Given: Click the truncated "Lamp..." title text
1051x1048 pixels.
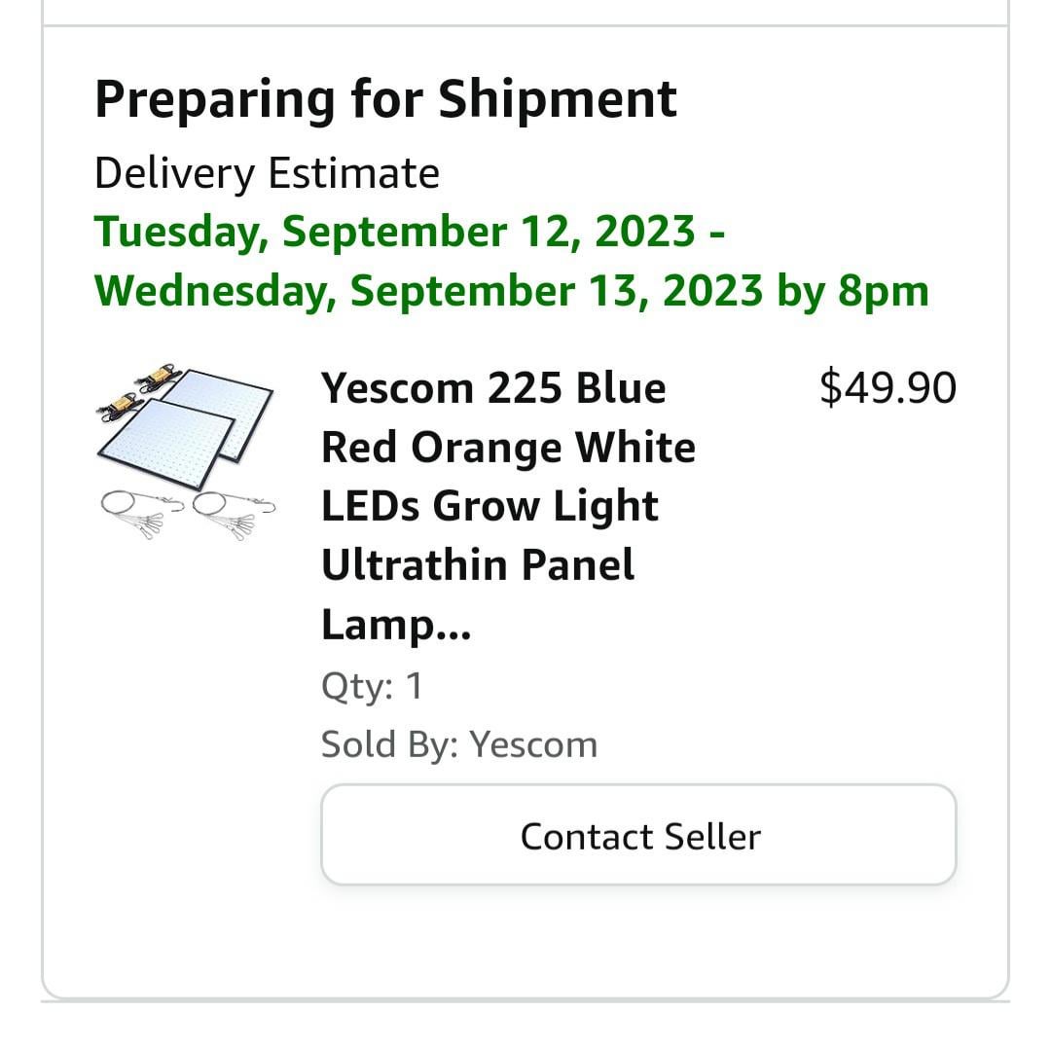Looking at the screenshot, I should coord(395,624).
